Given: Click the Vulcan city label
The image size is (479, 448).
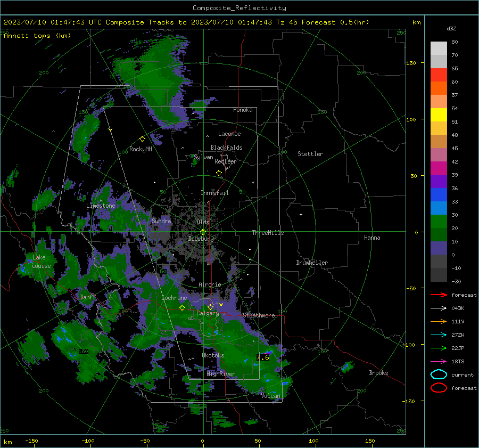Looking at the screenshot, I should (x=271, y=396).
